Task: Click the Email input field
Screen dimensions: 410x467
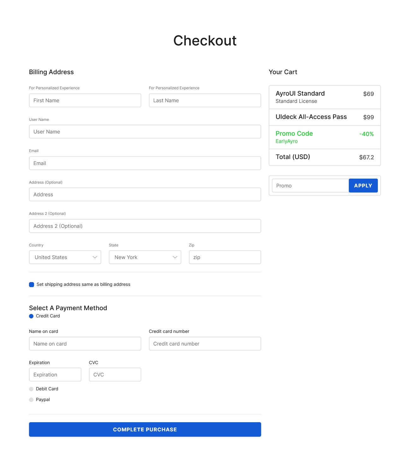Action: (x=145, y=163)
